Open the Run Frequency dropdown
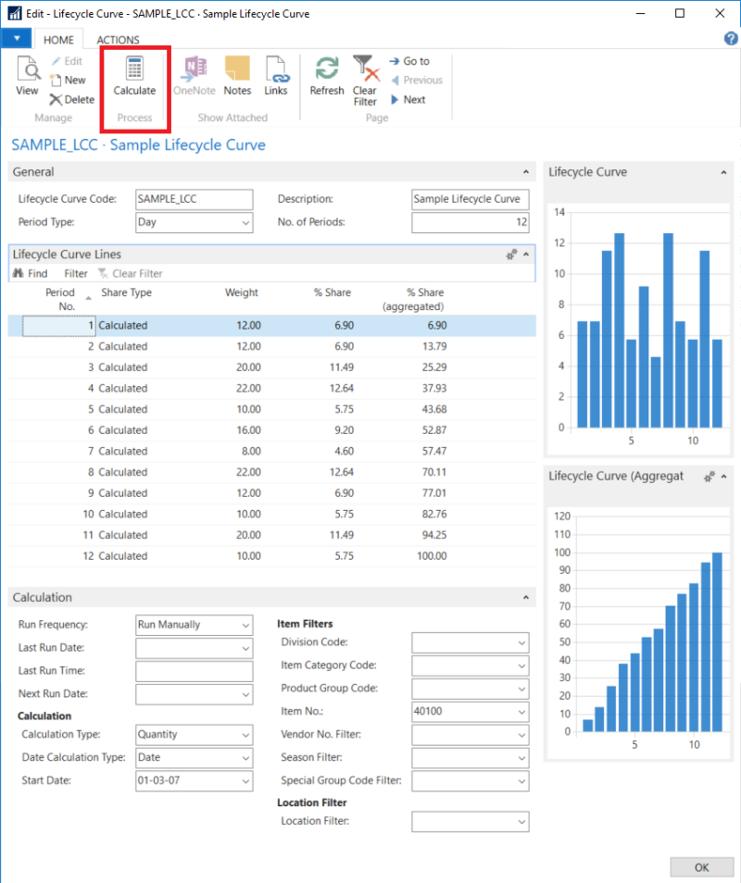This screenshot has width=741, height=883. (248, 625)
